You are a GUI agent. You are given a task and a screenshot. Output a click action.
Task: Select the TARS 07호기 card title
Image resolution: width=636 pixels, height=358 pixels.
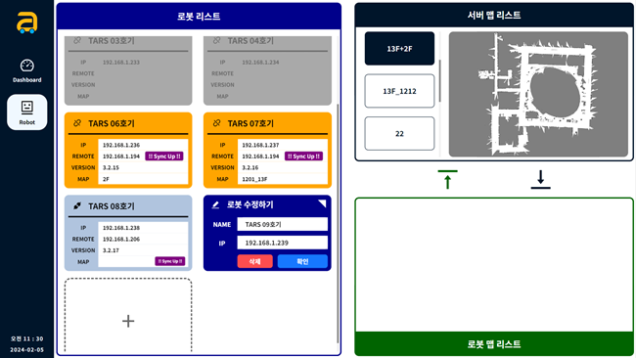pyautogui.click(x=250, y=123)
